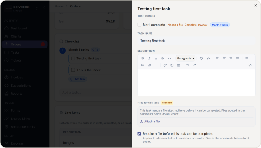Insert inline code formatting

tap(169, 58)
